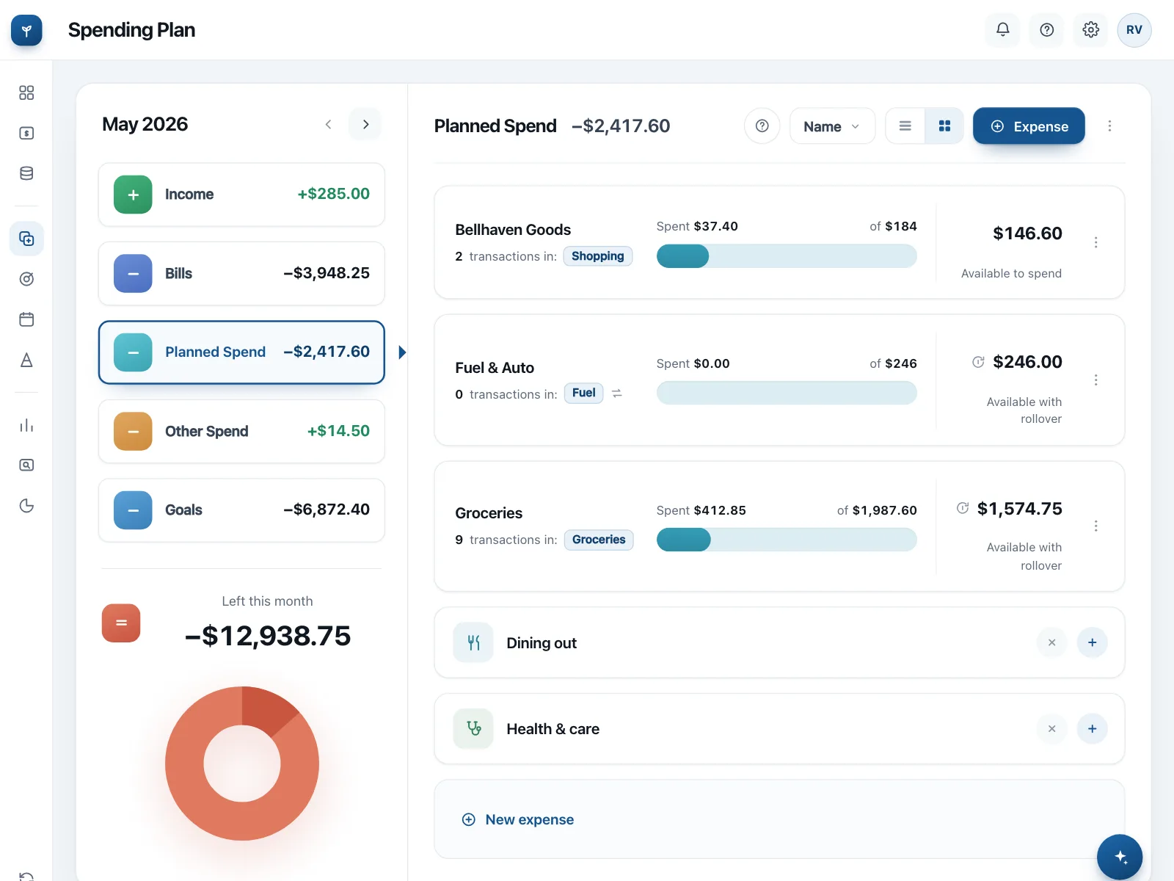Click the Fuel category tag
The width and height of the screenshot is (1174, 881).
tap(583, 394)
